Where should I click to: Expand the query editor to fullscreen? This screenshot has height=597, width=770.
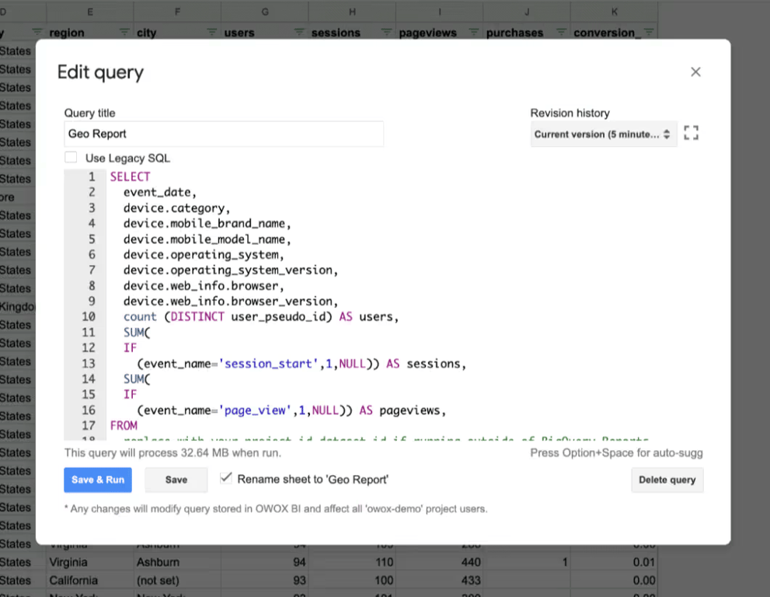(691, 133)
